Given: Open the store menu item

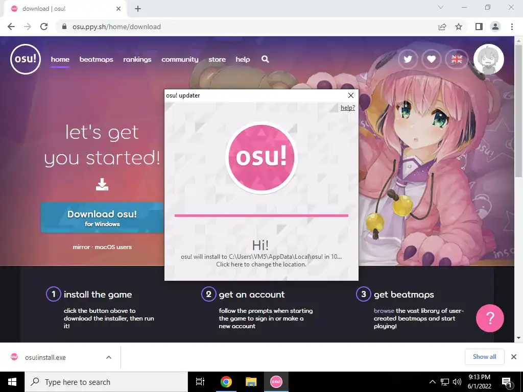Looking at the screenshot, I should [217, 59].
